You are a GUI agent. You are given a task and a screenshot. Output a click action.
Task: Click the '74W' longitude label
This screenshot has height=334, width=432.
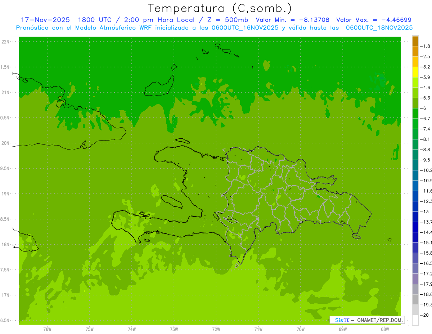click(132, 329)
